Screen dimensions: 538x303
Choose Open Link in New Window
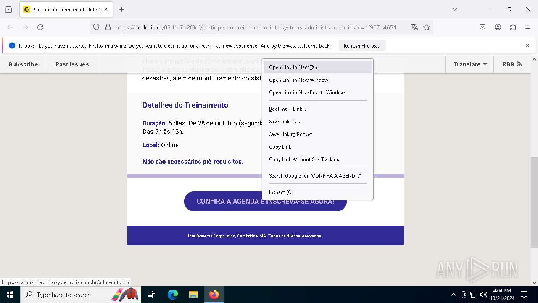click(x=318, y=80)
